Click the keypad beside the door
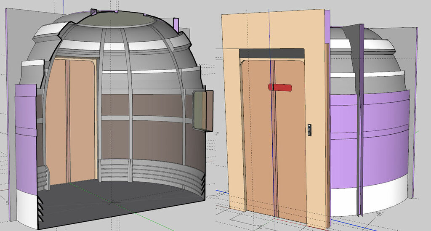The width and height of the screenshot is (431, 231). 310,130
